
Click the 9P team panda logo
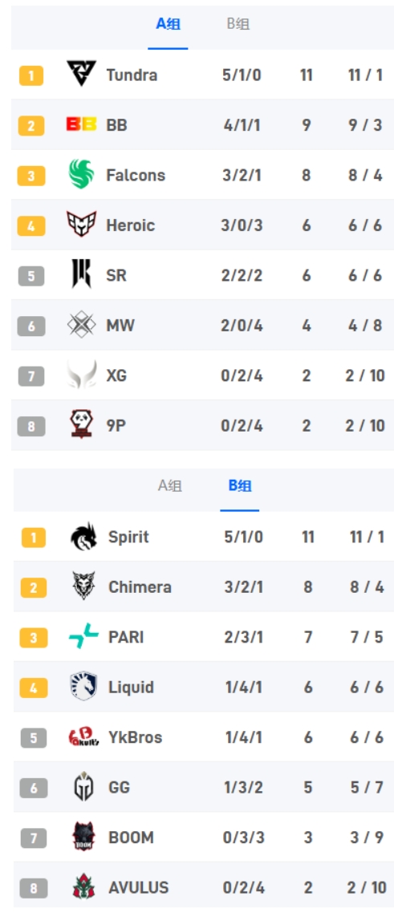81,424
